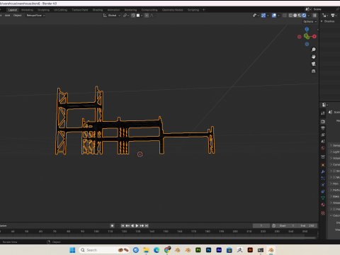Open the Render properties tab

[323, 122]
